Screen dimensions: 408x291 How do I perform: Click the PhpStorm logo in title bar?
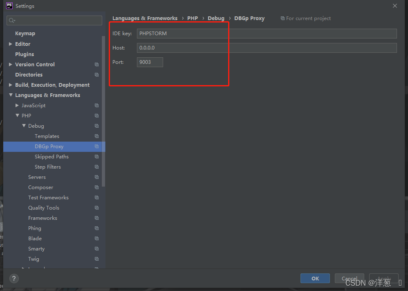9,6
